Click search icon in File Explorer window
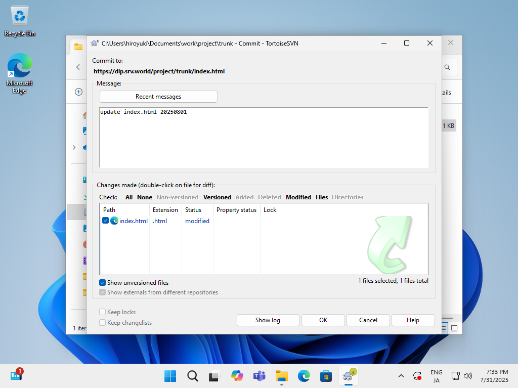This screenshot has height=388, width=518. point(447,67)
